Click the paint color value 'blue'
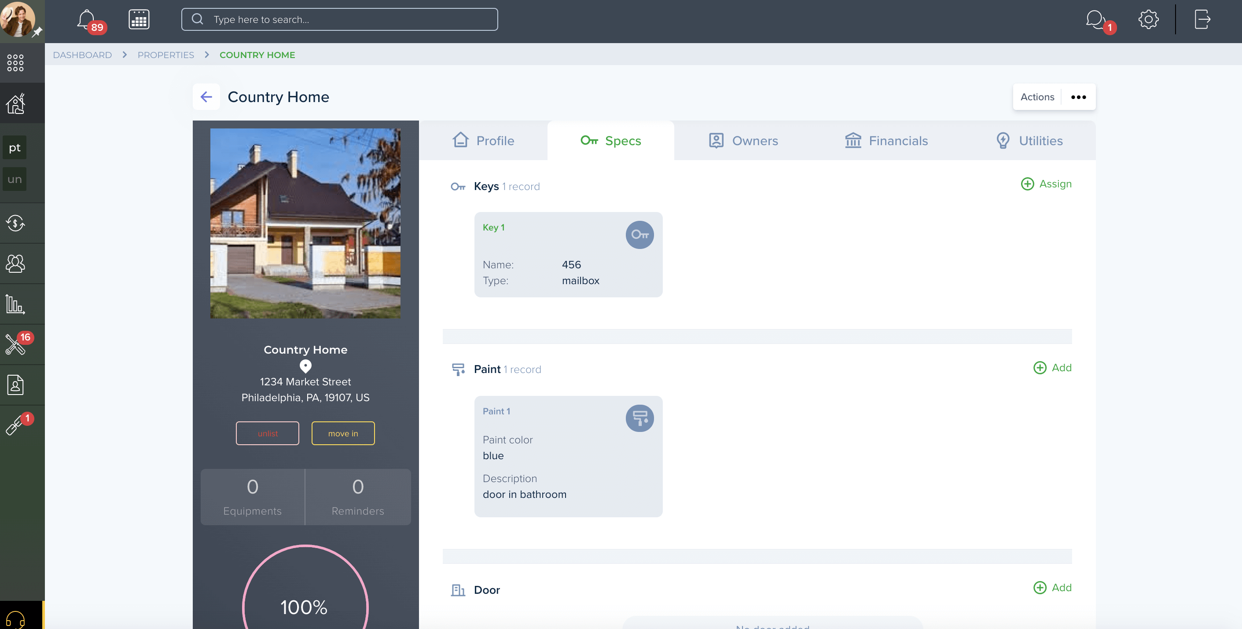 (493, 456)
